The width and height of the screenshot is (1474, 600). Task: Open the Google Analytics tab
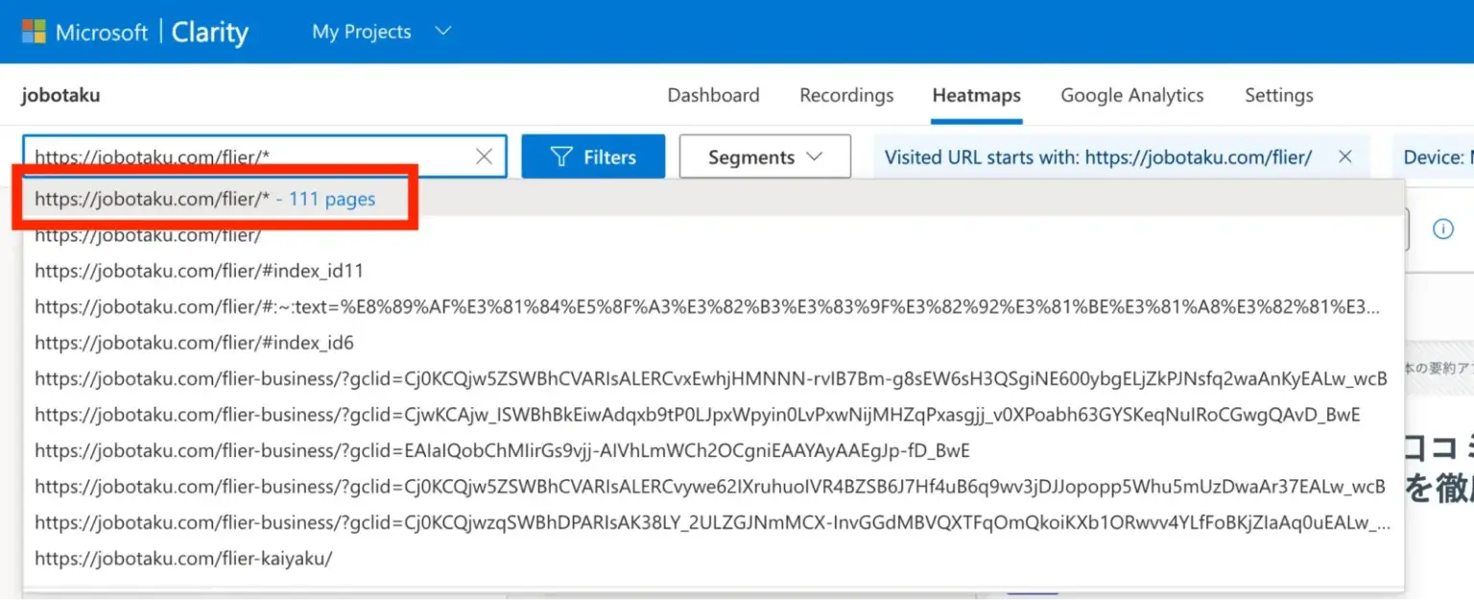[x=1131, y=95]
